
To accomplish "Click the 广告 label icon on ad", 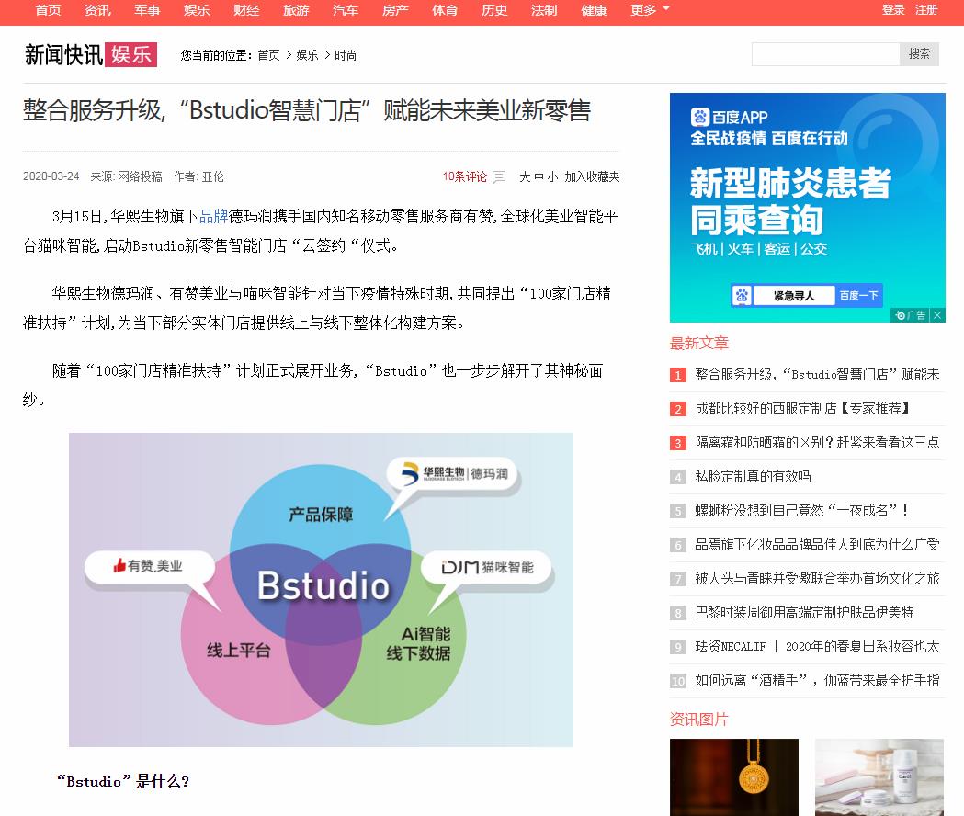I will [911, 315].
